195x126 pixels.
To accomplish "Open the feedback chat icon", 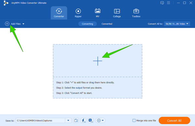I will click(162, 3).
